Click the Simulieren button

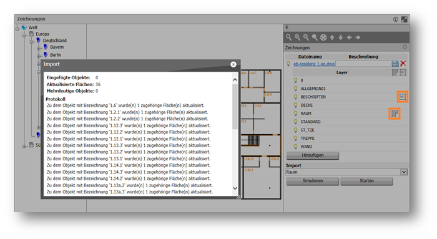(313, 181)
